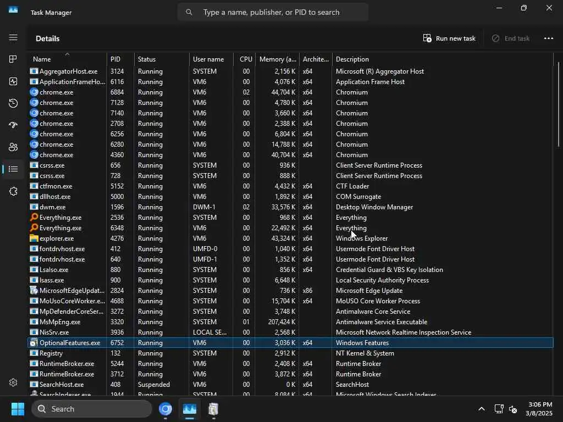Open Task Manager settings gear
This screenshot has height=422, width=563.
13,382
